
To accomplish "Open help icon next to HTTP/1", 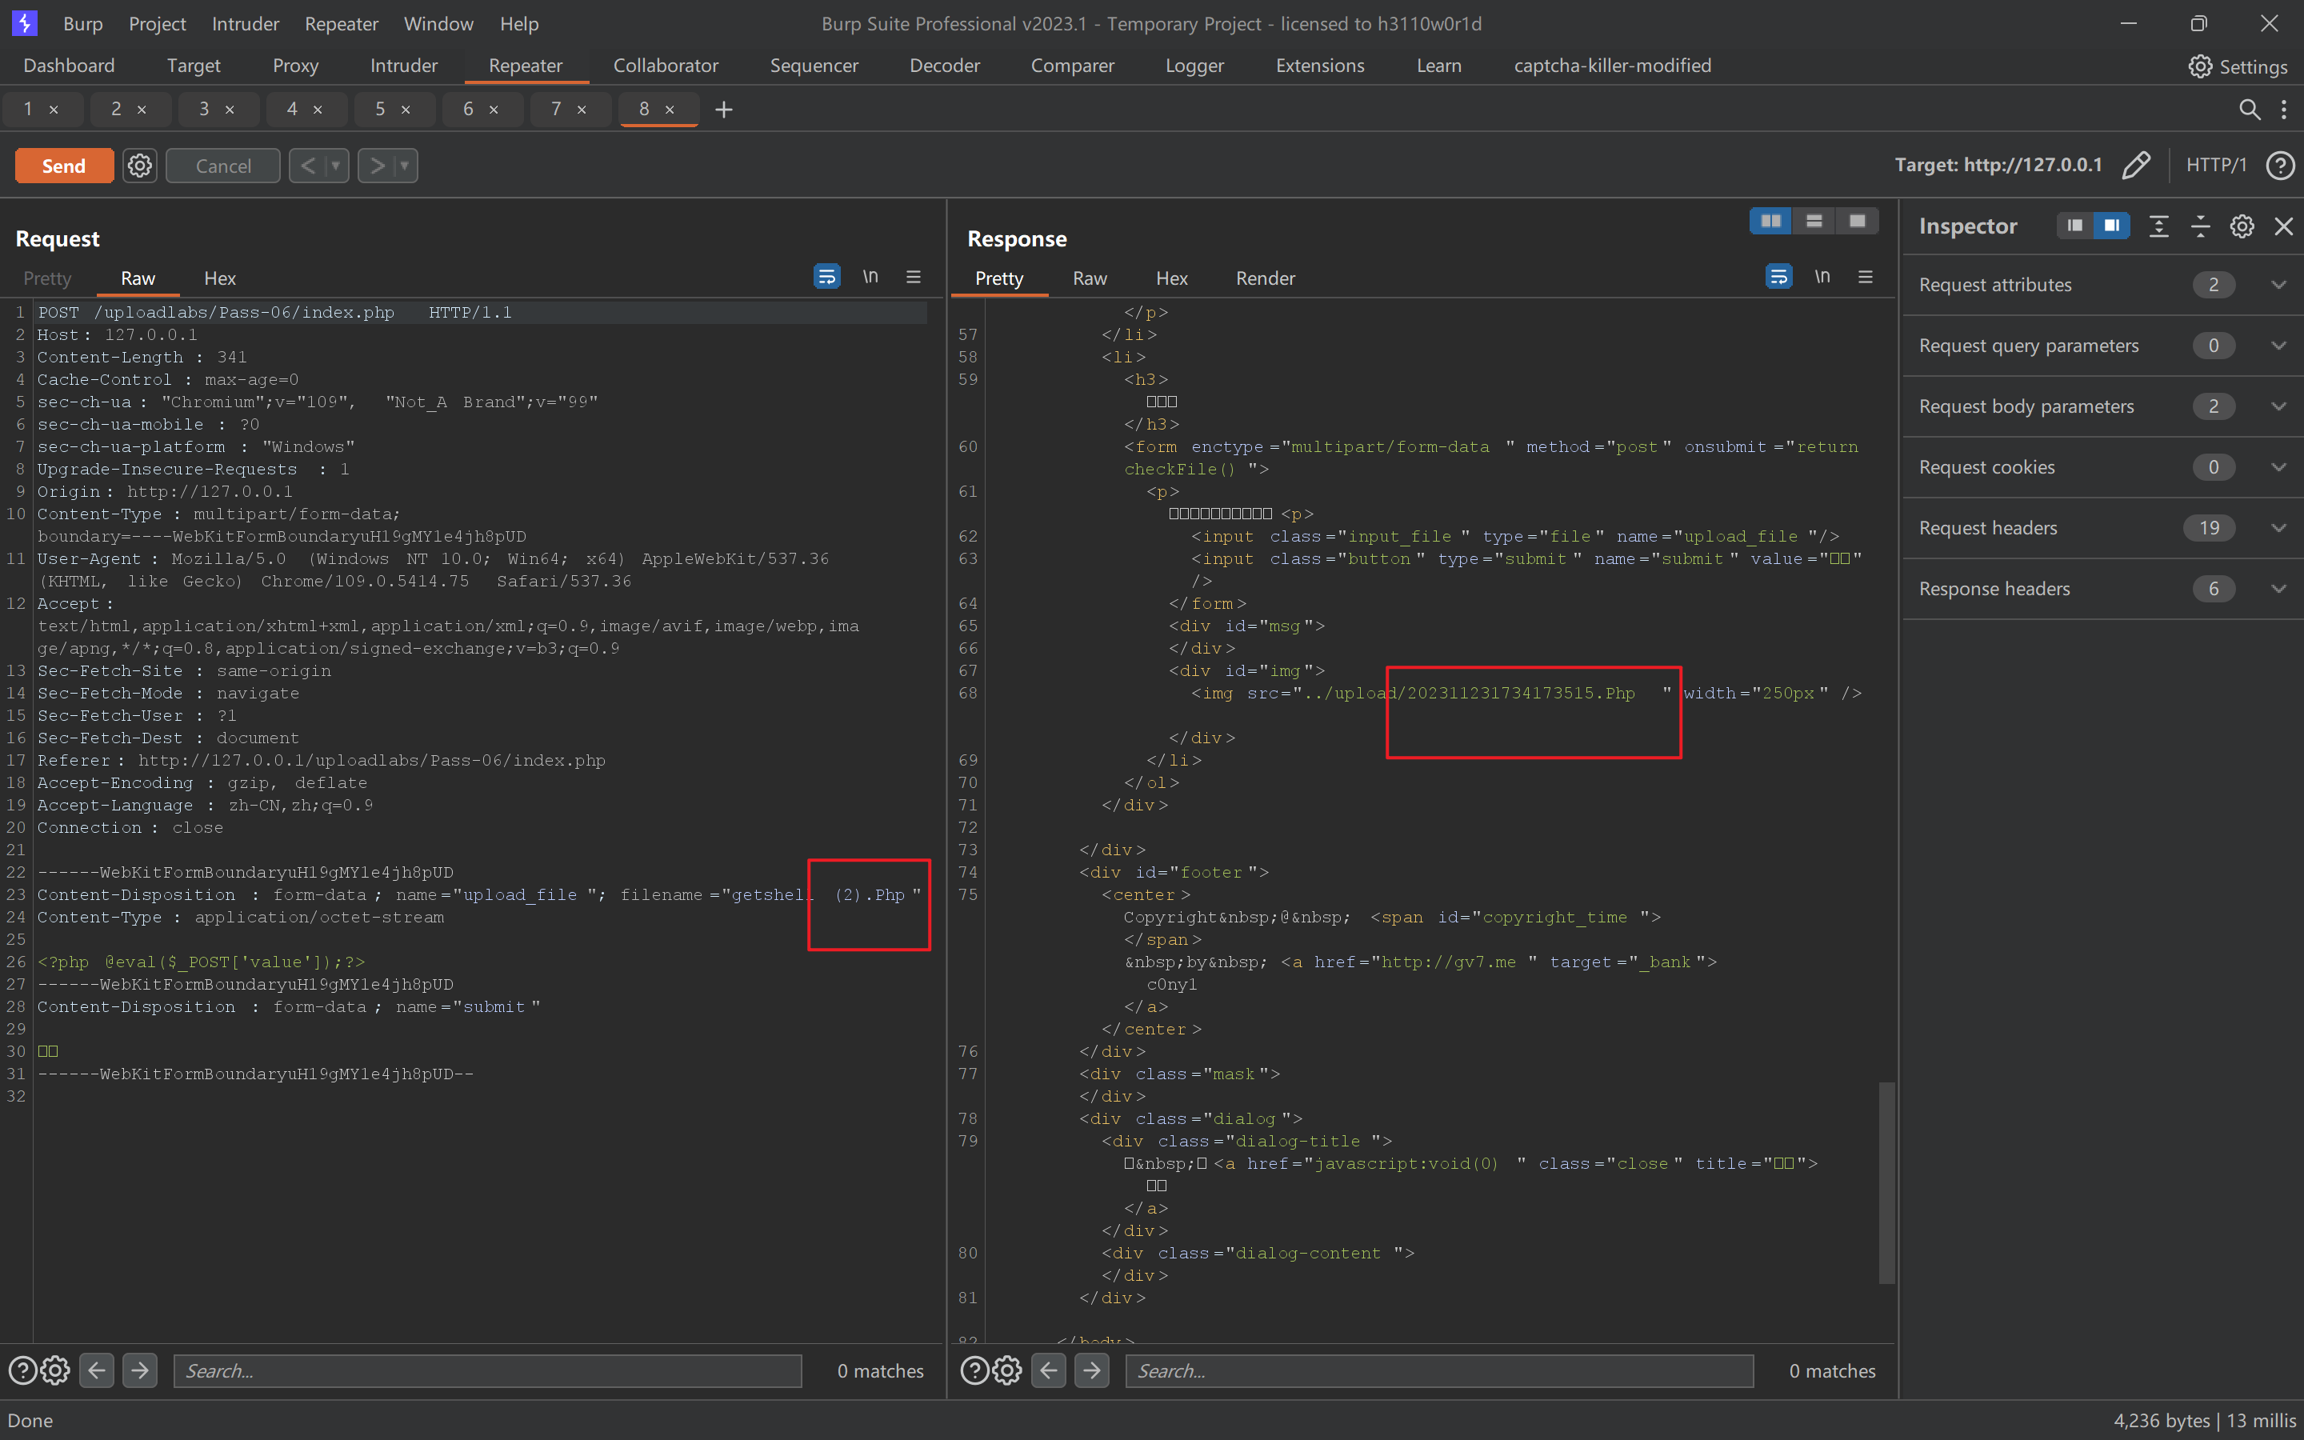I will 2279,165.
